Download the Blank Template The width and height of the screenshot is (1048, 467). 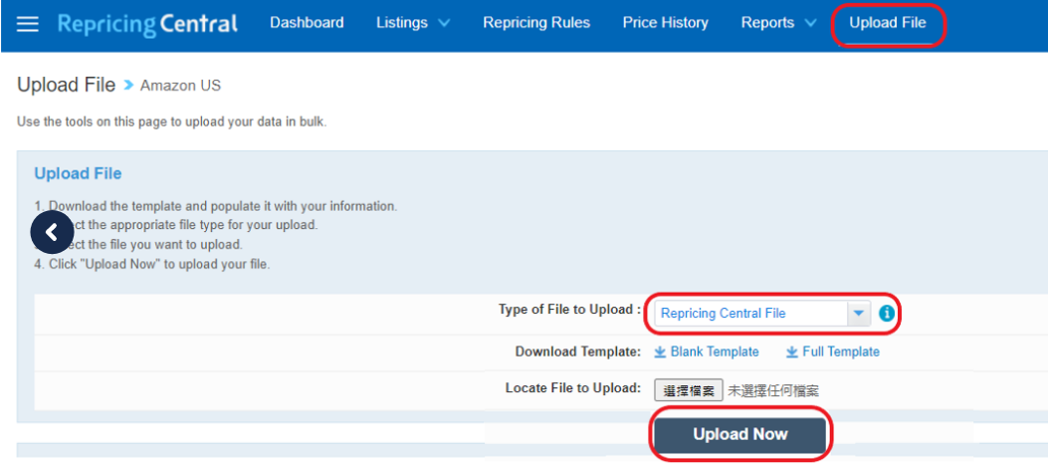[x=715, y=351]
